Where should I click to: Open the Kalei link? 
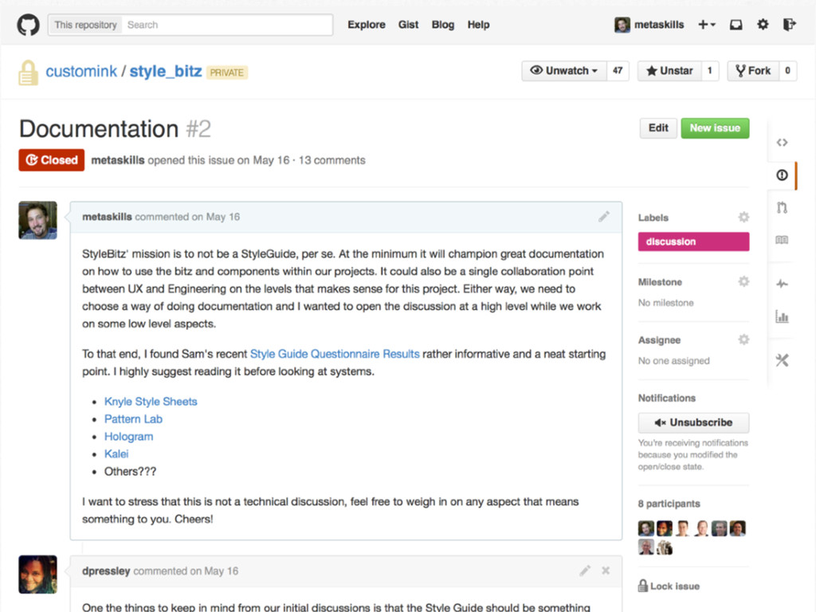[x=116, y=453]
